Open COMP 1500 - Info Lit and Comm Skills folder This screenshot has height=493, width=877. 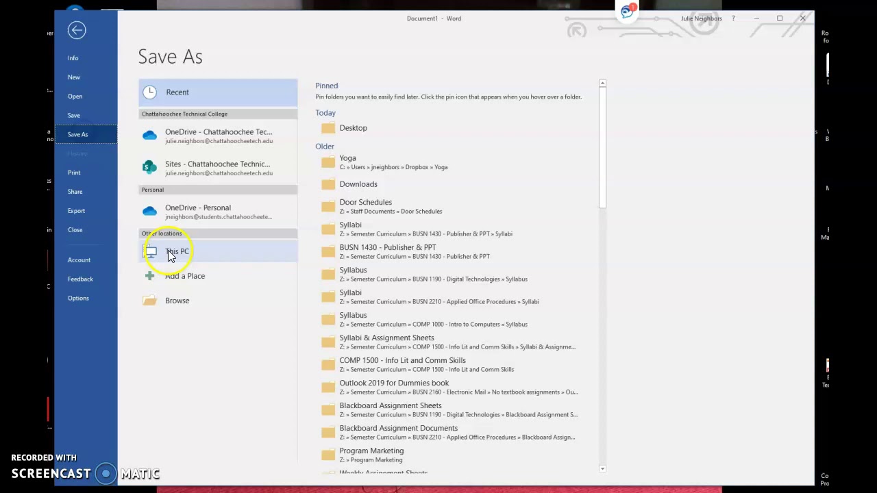point(456,365)
